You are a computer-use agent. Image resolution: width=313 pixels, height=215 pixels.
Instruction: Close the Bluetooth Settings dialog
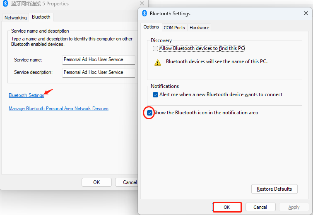point(306,13)
